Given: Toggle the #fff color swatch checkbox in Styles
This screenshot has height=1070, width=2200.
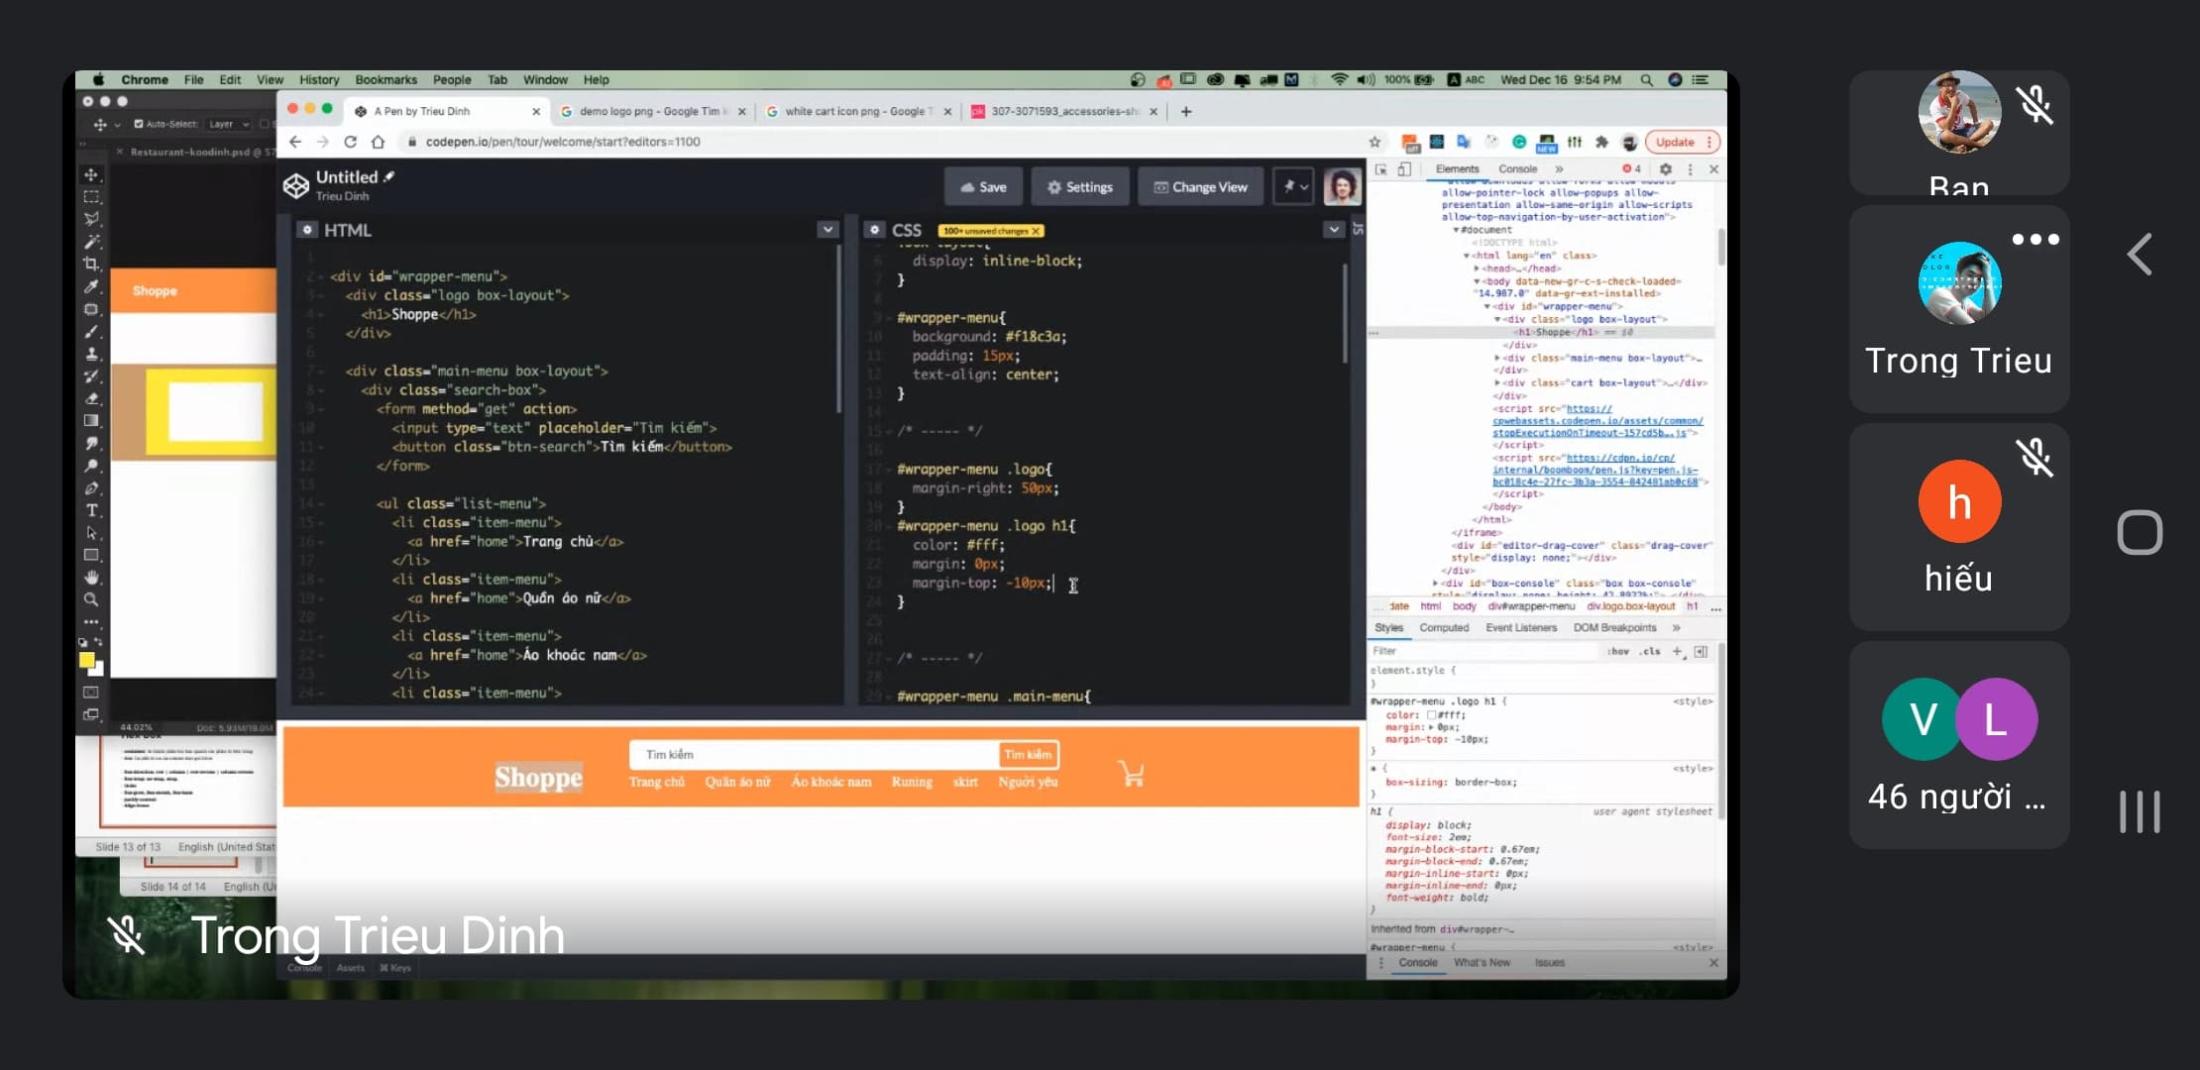Looking at the screenshot, I should pyautogui.click(x=1431, y=714).
